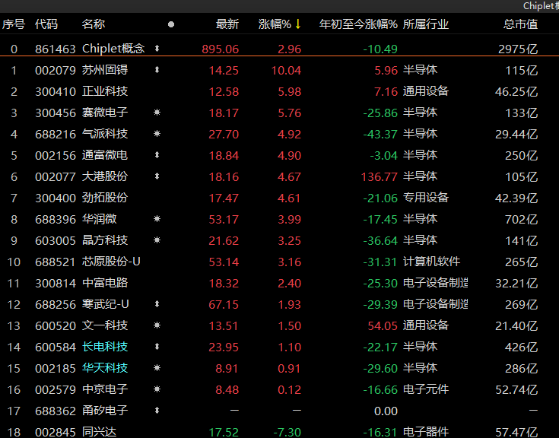559x438 pixels.
Task: Select stock 华润微
Action: coord(99,219)
